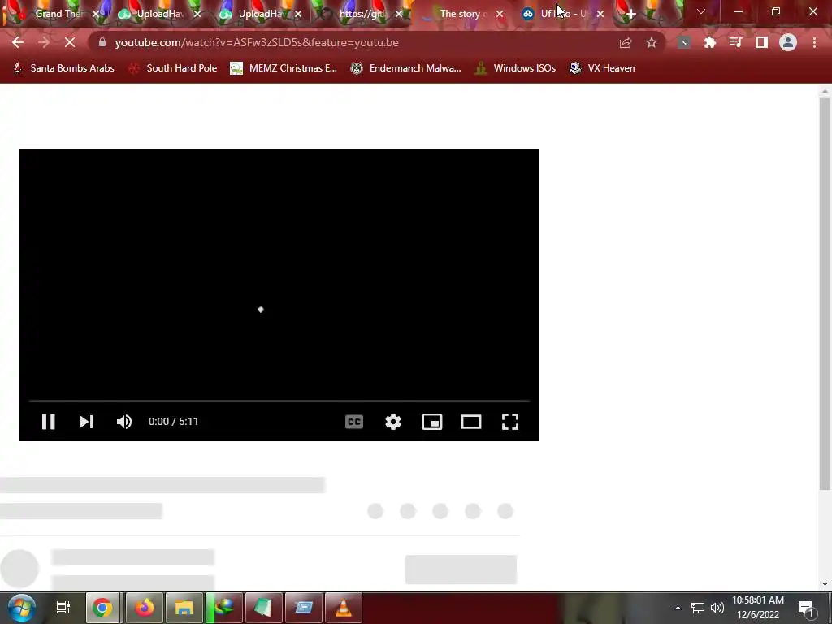Open tab search dropdown chevron
832x624 pixels.
coord(701,11)
